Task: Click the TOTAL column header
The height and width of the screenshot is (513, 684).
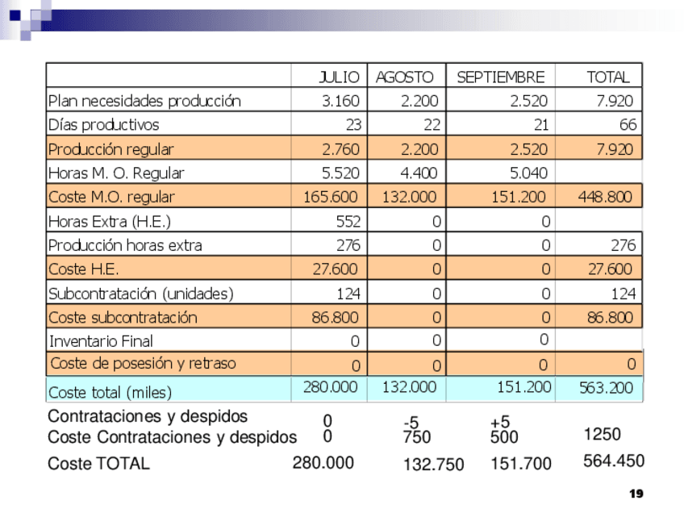Action: coord(607,77)
